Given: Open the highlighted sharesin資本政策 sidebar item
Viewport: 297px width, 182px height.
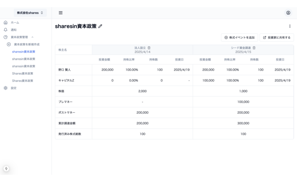Looking at the screenshot, I should tap(23, 52).
